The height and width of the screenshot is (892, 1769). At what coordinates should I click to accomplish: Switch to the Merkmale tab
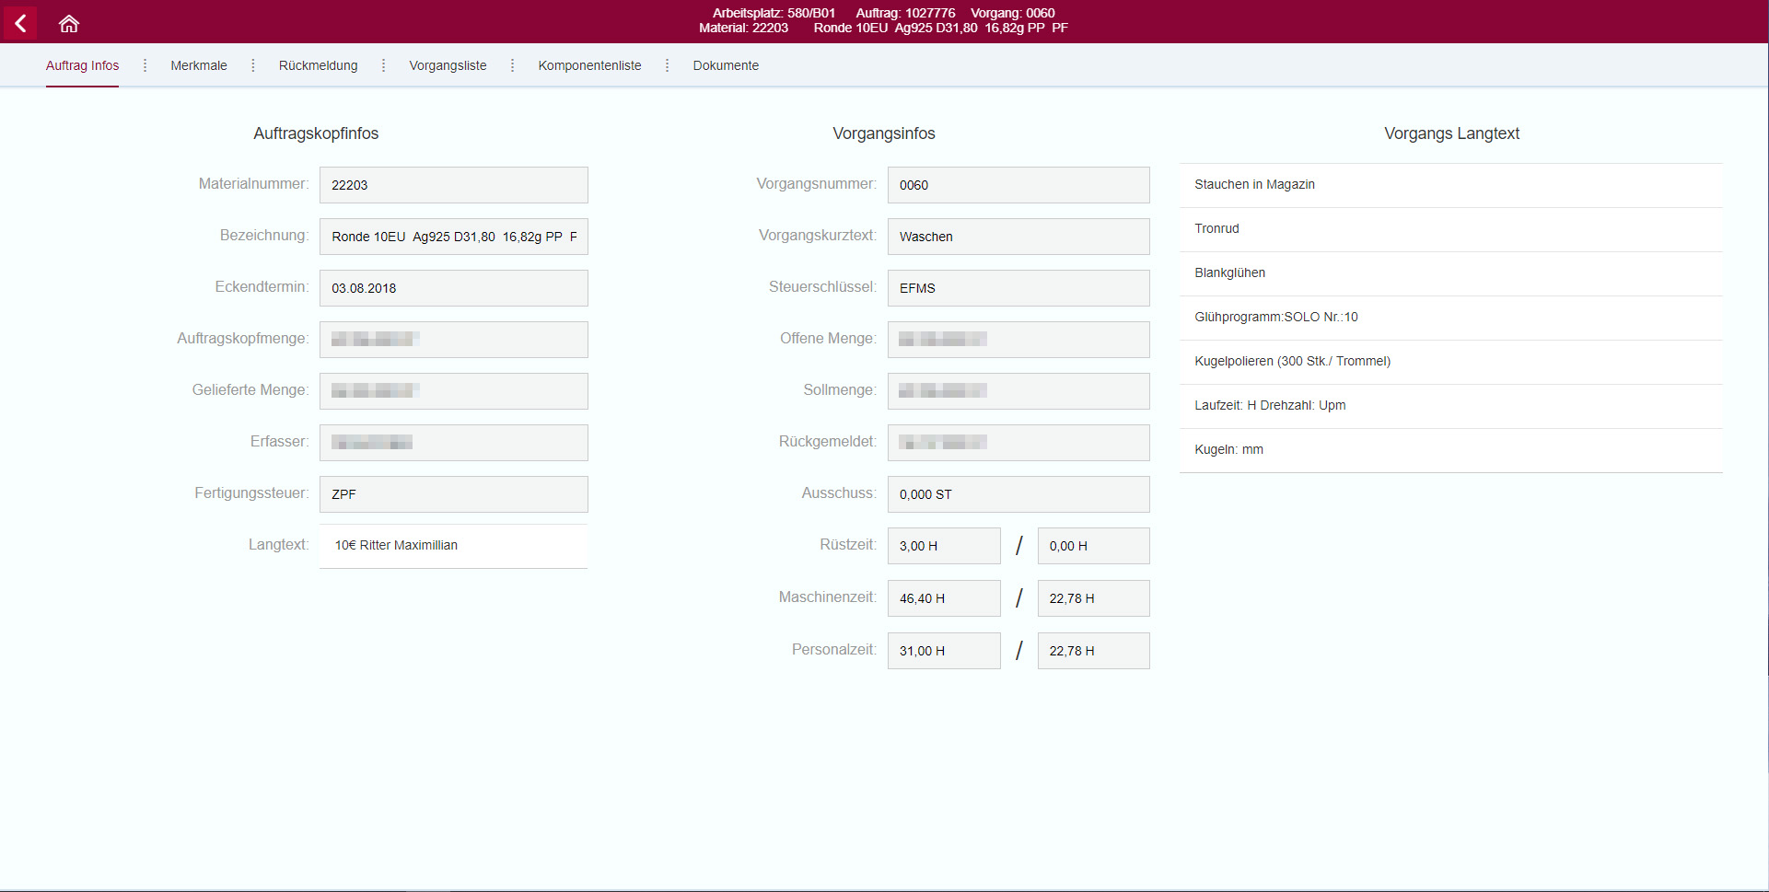(x=198, y=65)
